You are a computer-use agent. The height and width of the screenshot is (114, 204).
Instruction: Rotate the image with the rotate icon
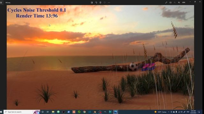(96, 3)
